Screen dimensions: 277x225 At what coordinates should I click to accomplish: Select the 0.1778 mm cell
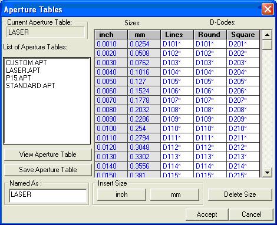coord(144,100)
